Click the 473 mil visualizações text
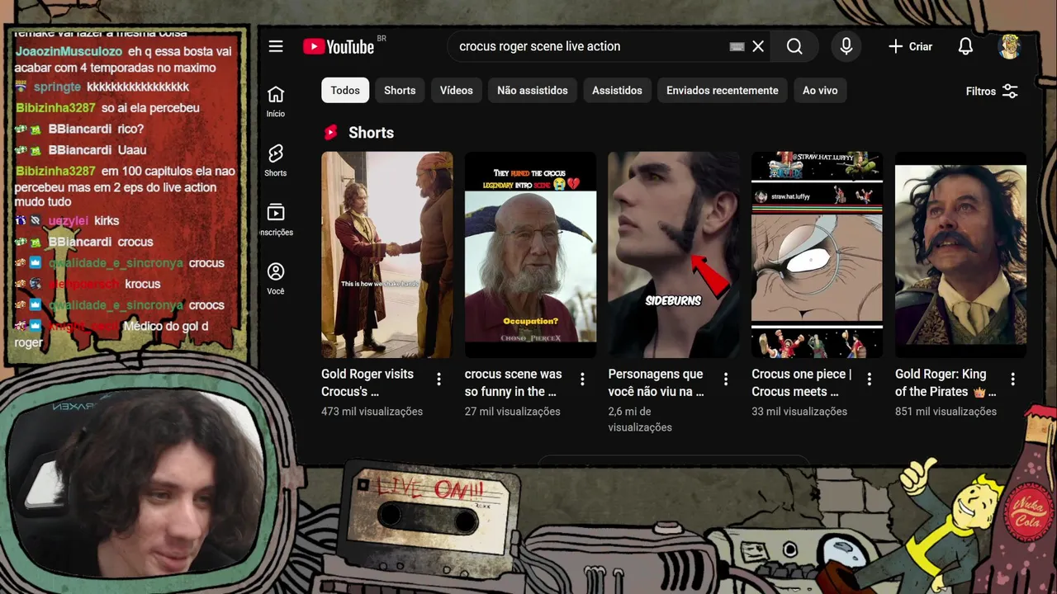This screenshot has width=1057, height=594. point(372,412)
